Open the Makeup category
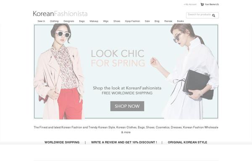This screenshot has width=252, height=168. click(94, 21)
